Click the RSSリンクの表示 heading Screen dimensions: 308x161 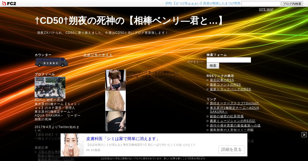pos(220,76)
